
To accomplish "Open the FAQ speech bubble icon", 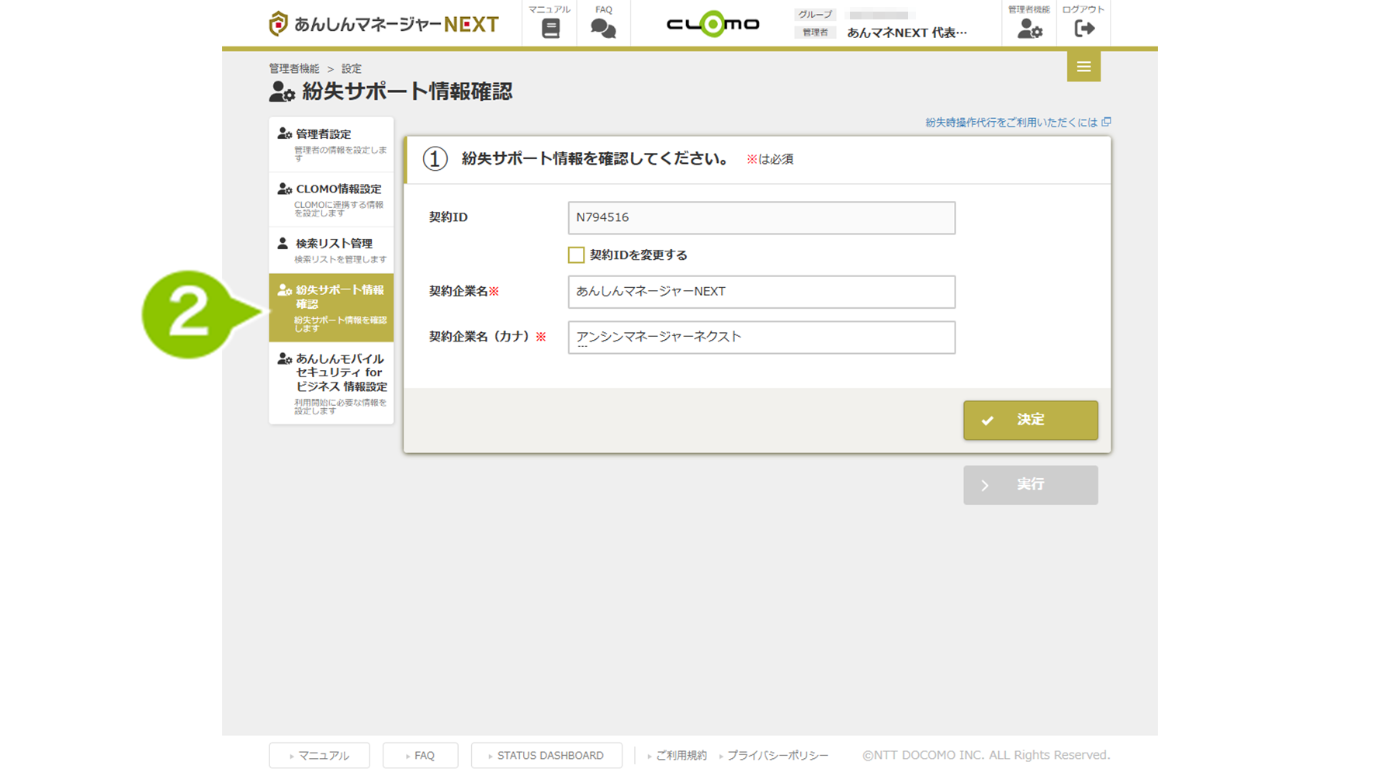I will [603, 28].
